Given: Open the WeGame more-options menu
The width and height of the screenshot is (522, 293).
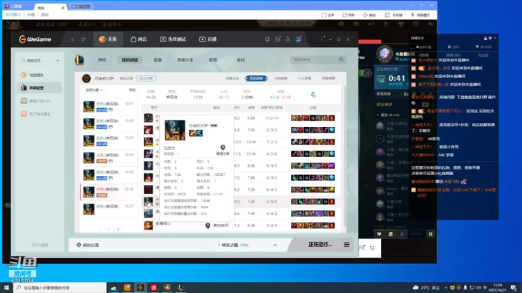Looking at the screenshot, I should [x=322, y=39].
